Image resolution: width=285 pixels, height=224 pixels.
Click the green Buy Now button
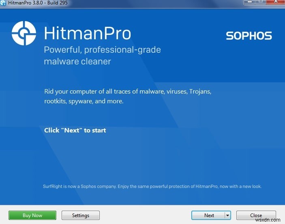pos(32,215)
